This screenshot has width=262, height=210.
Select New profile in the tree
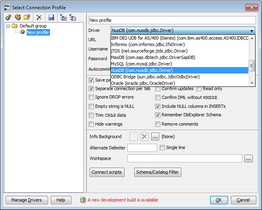pos(38,32)
